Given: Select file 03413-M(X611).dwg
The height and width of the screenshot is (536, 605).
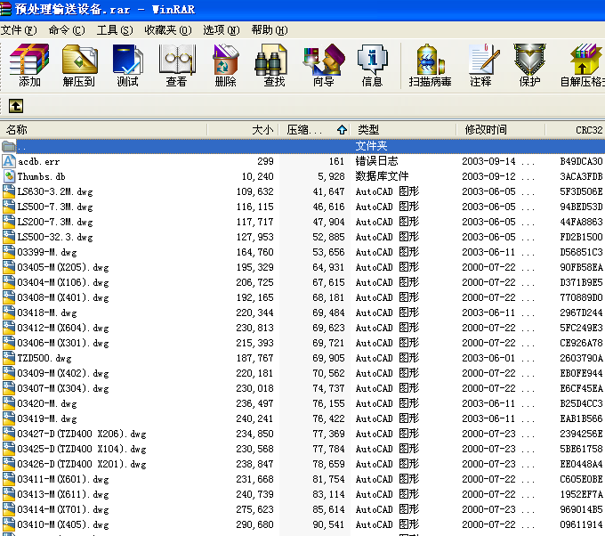Looking at the screenshot, I should [63, 494].
